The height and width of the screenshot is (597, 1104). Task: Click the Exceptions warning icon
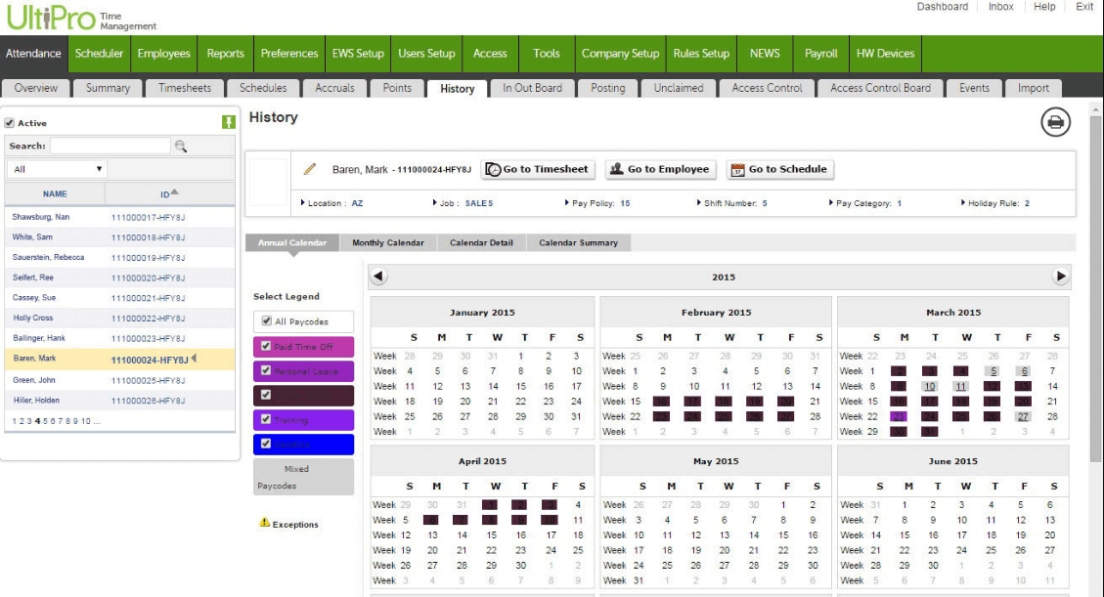[x=264, y=524]
